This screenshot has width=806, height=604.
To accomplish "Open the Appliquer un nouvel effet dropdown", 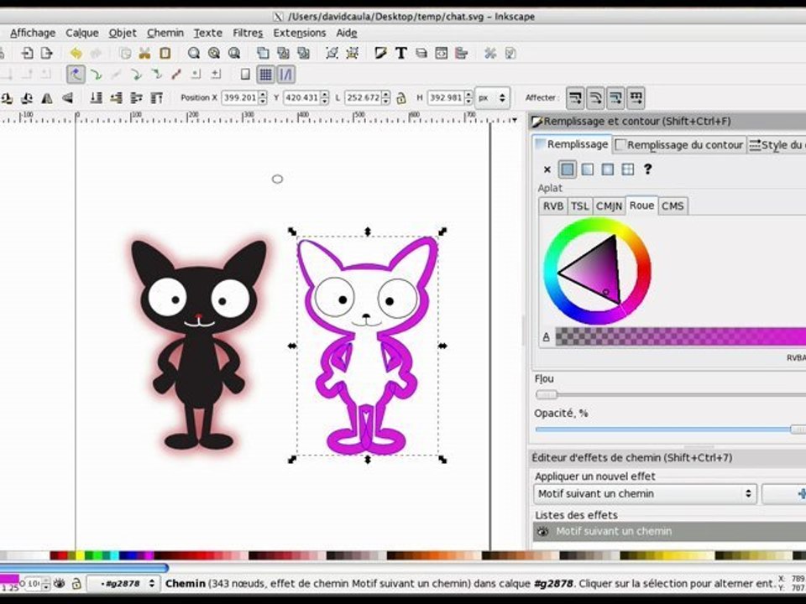I will (x=645, y=493).
